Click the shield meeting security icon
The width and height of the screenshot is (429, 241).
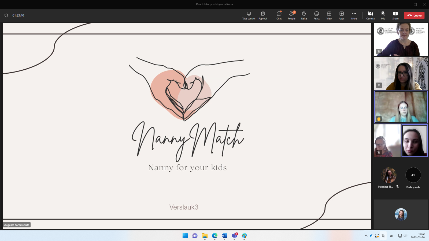point(6,16)
